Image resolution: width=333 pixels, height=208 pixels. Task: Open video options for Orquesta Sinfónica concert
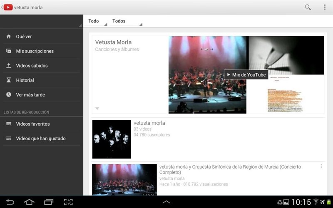click(321, 166)
